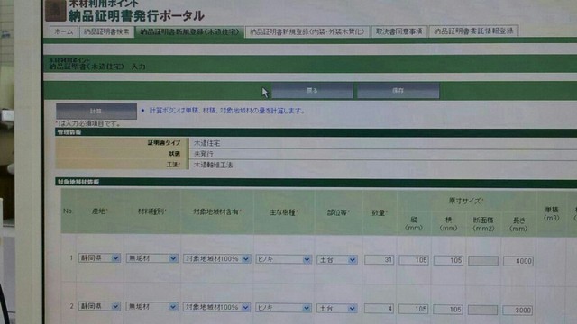Click the 材料種別 column header

(x=152, y=211)
